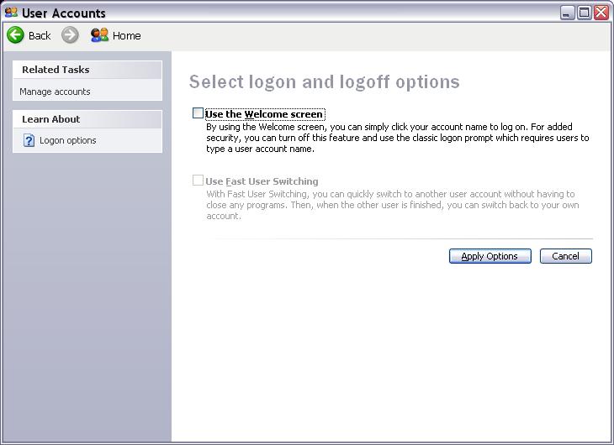Click the 'Select logon and logoff options' heading
The width and height of the screenshot is (614, 445).
[324, 81]
